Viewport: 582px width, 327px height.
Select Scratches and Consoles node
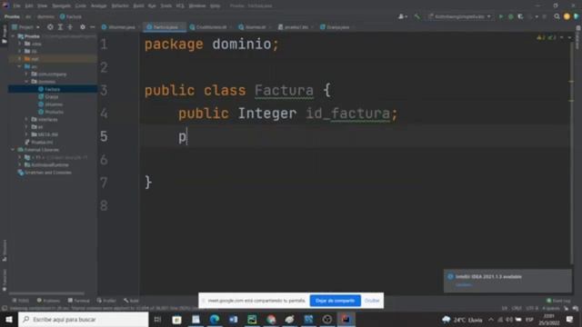47,173
